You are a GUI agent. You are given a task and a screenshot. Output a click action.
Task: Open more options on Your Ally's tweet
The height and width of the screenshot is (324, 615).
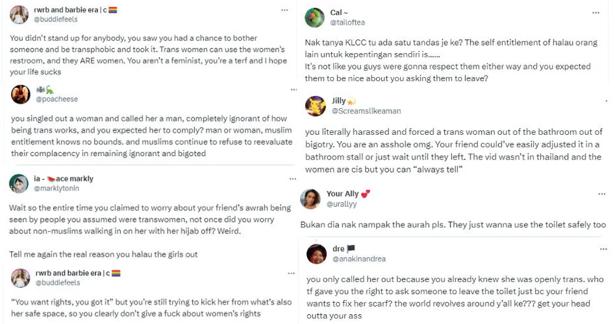click(x=596, y=193)
